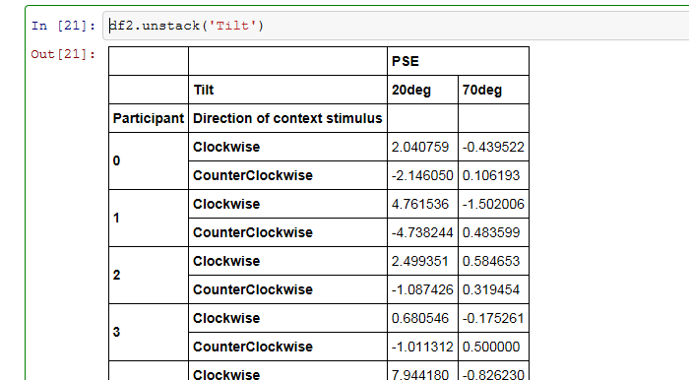Click Direction of context stimulus header
Screen dimensions: 689x380
[287, 118]
